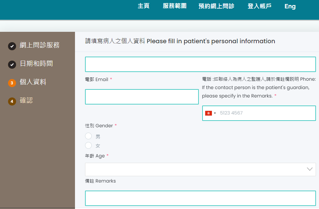Select the 個人資料 step in sidebar
319x209 pixels.
(x=33, y=82)
